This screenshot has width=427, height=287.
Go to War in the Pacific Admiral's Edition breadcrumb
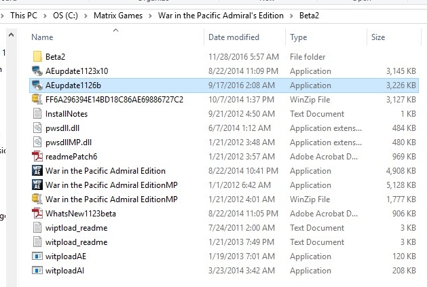(221, 16)
